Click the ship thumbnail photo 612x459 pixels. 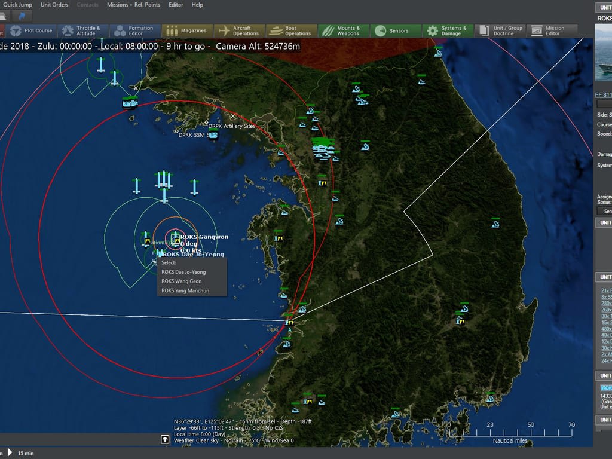[604, 53]
